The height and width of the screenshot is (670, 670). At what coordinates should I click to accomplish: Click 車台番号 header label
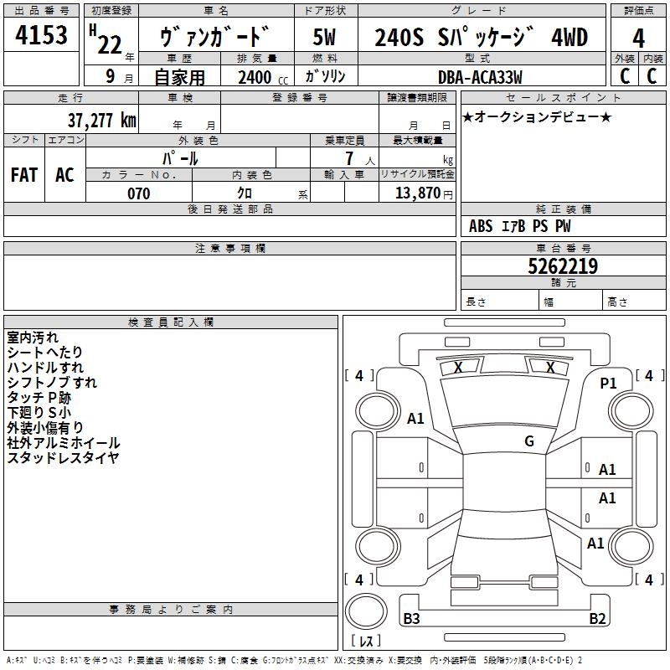coord(563,248)
